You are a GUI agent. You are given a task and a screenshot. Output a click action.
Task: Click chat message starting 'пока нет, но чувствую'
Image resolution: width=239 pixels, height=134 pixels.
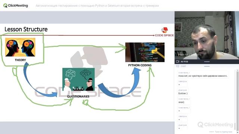(203, 76)
